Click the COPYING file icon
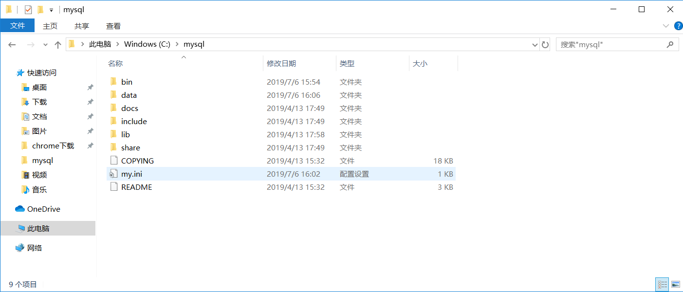683x292 pixels. [113, 161]
